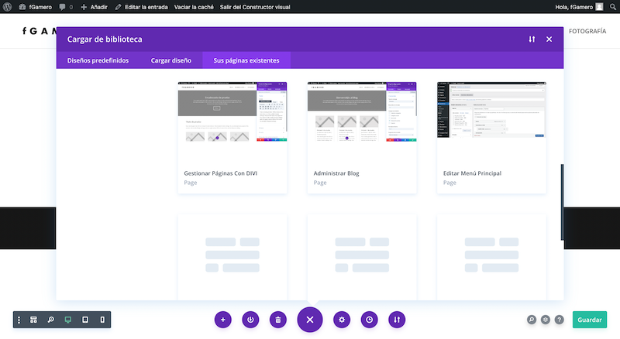Open the Hola, fGamero account menu
Viewport: 620px width, 339px height.
[579, 7]
